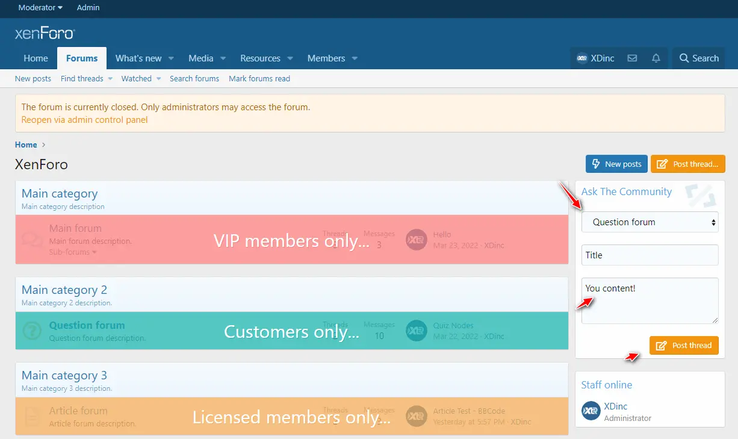The height and width of the screenshot is (439, 738).
Task: Click New posts in sub-navigation
Action: 33,79
